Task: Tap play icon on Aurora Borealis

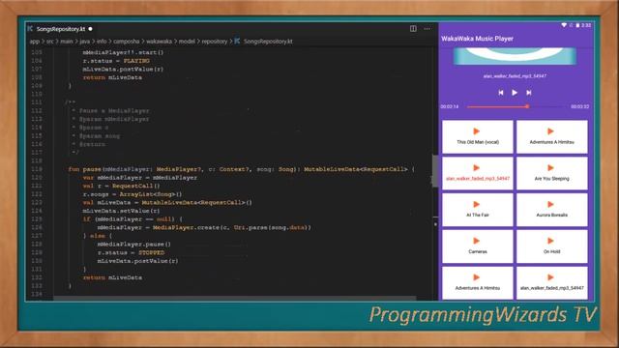Action: pos(550,204)
